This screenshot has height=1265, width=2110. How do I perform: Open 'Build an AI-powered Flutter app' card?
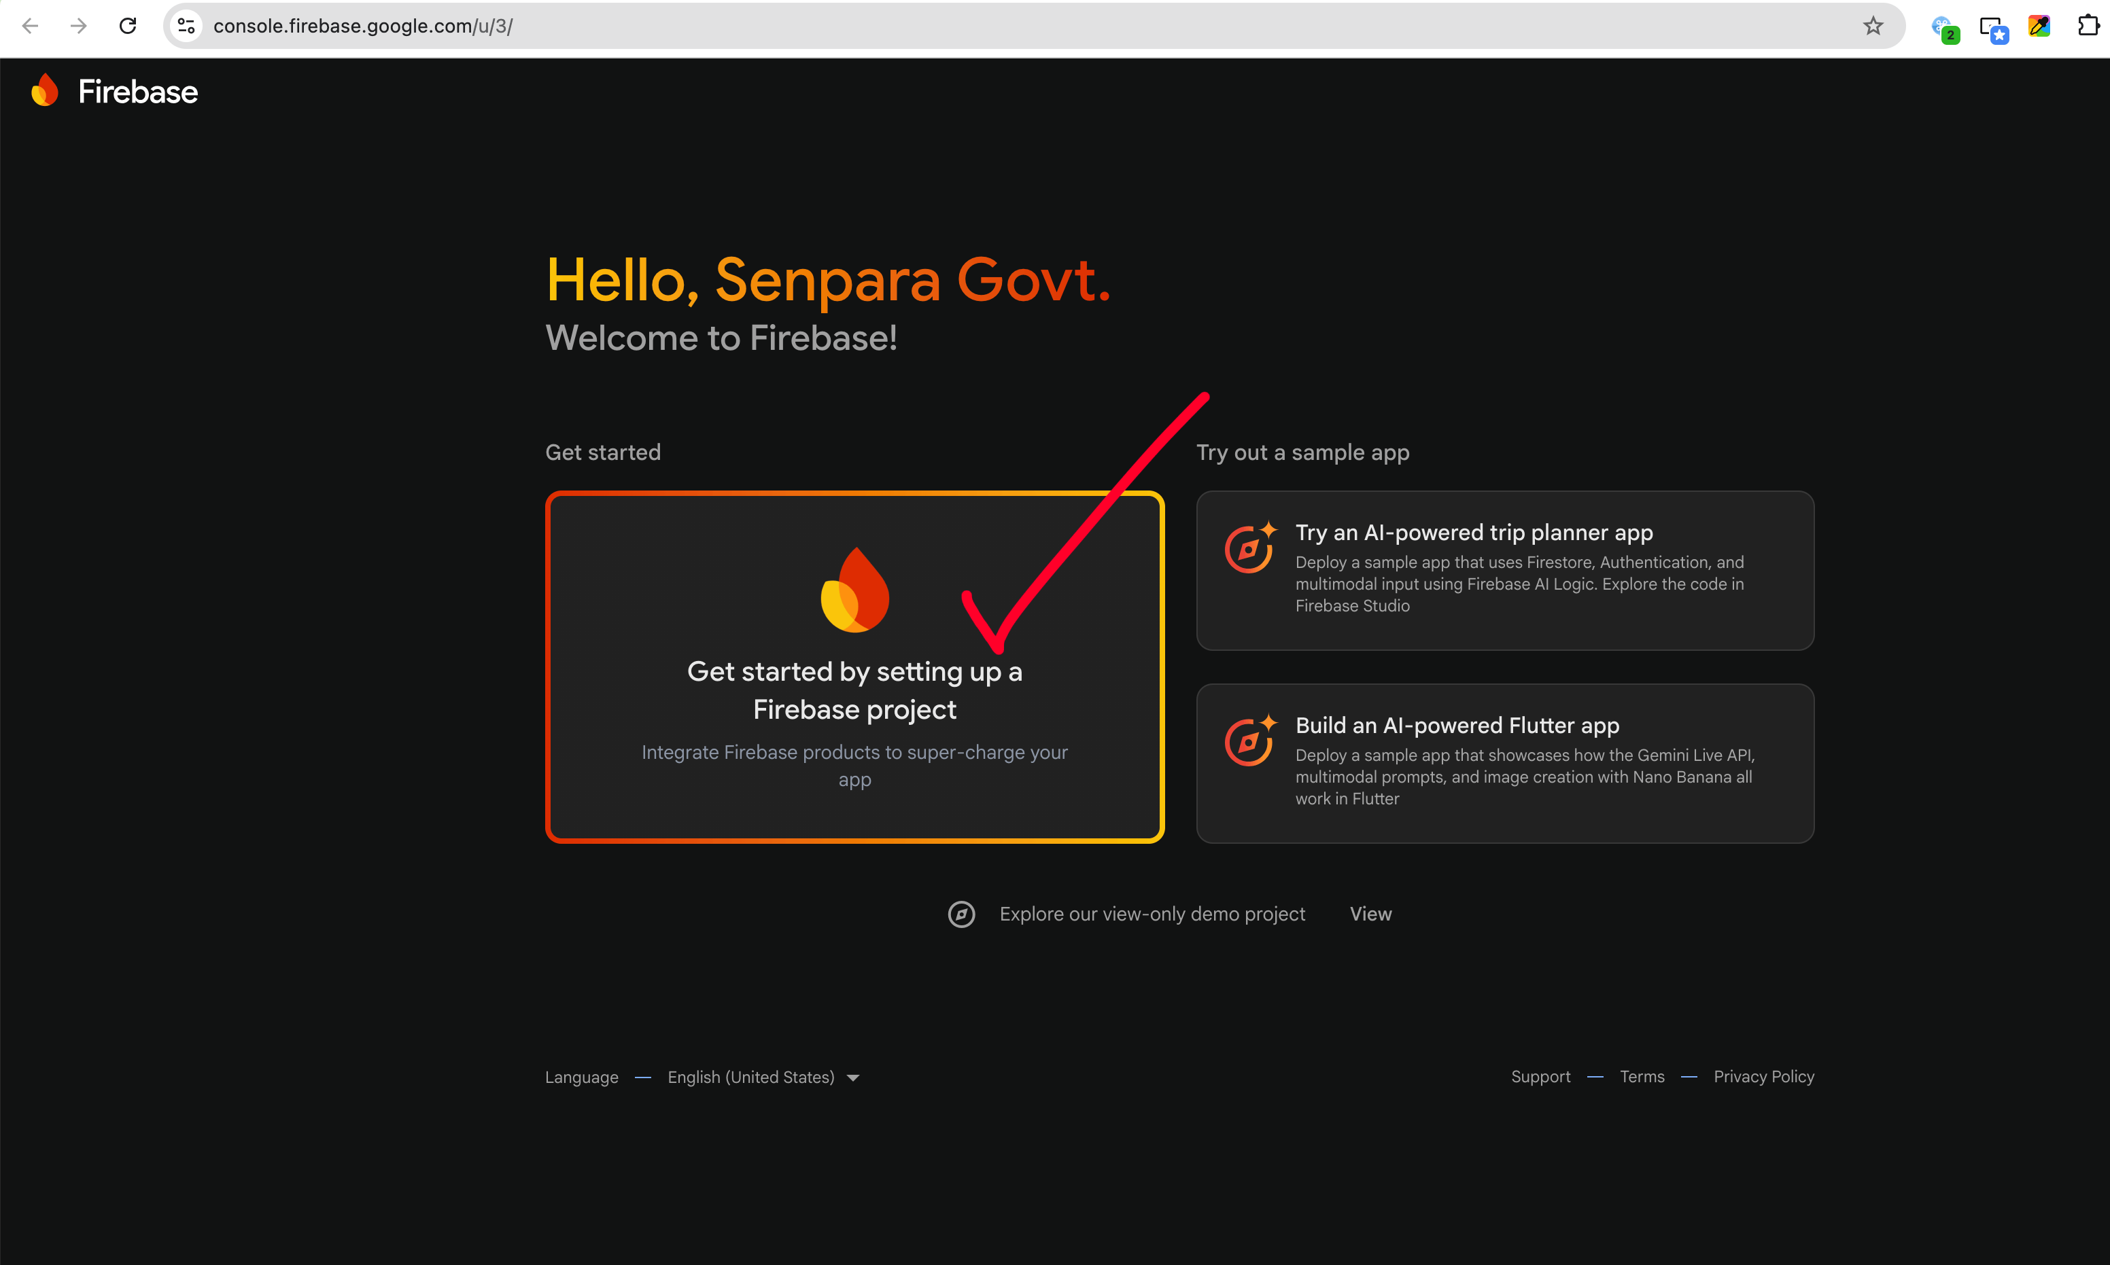(1504, 763)
